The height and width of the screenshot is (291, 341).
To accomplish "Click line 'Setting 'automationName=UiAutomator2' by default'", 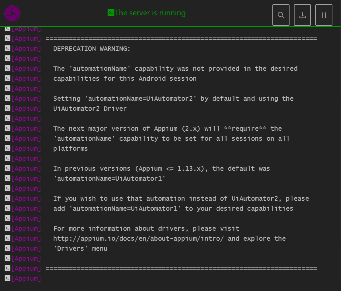I will 173,99.
